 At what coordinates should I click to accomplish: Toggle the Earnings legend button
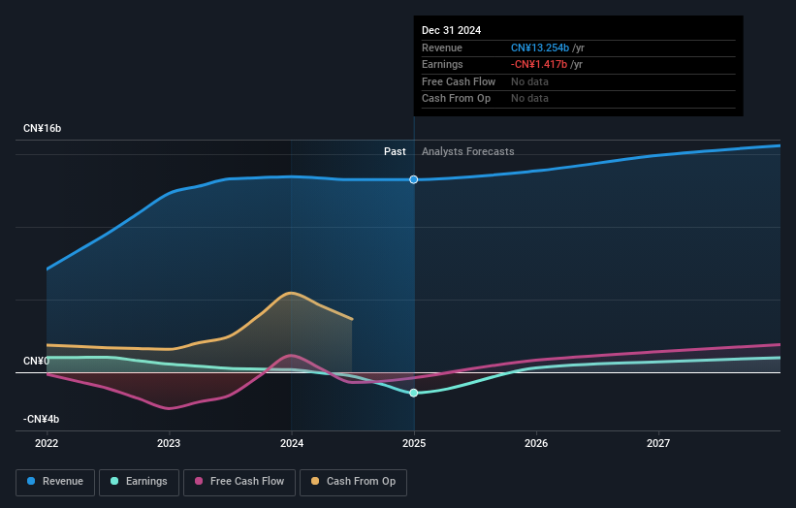coord(139,482)
